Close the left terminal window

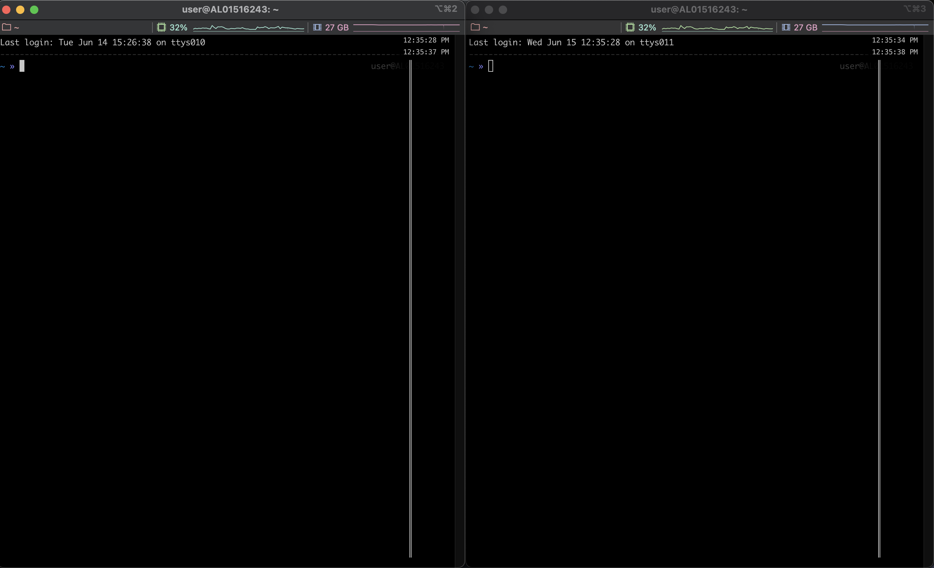[6, 10]
